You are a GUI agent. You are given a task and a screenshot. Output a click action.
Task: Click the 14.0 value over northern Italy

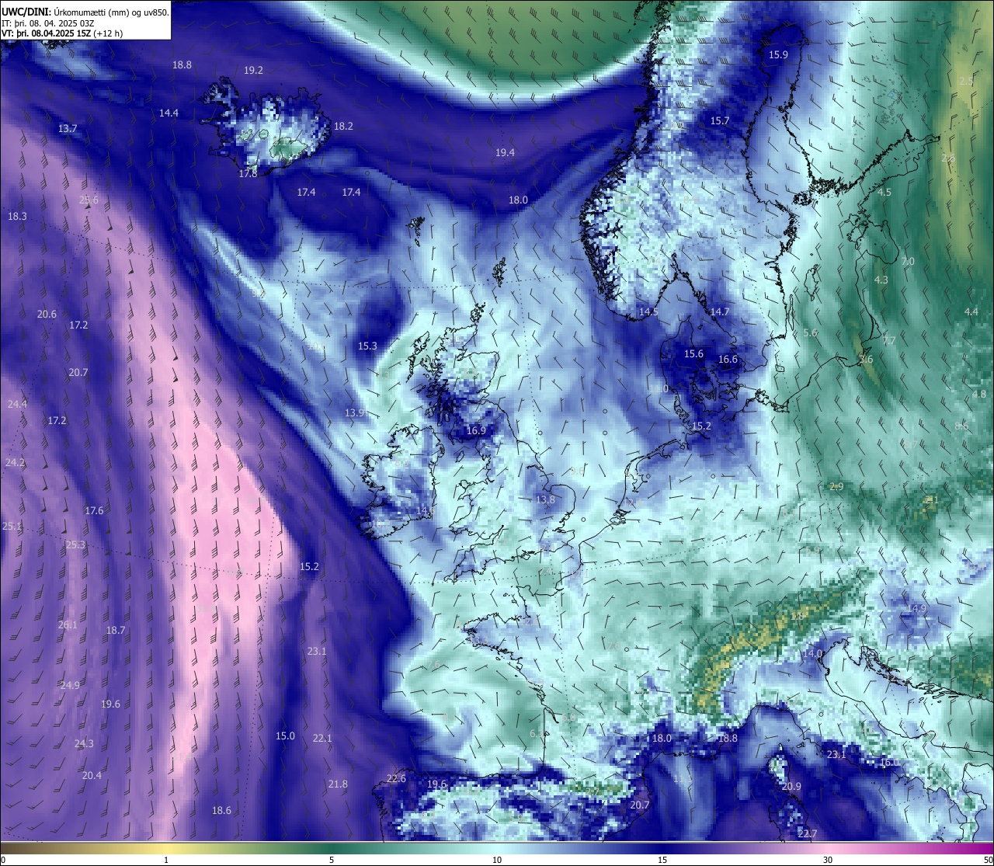(812, 653)
